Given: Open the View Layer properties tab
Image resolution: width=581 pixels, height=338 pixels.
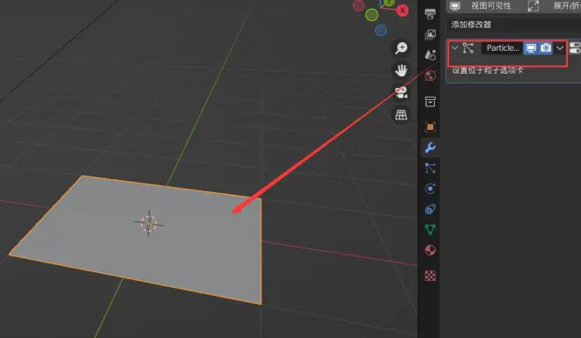Looking at the screenshot, I should click(x=430, y=34).
